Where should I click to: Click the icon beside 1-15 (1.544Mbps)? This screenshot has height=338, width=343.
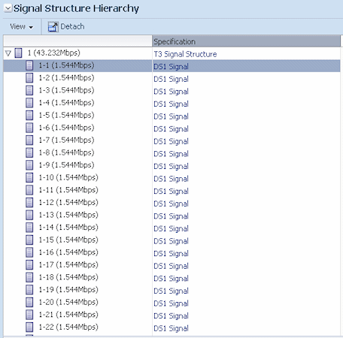click(29, 240)
